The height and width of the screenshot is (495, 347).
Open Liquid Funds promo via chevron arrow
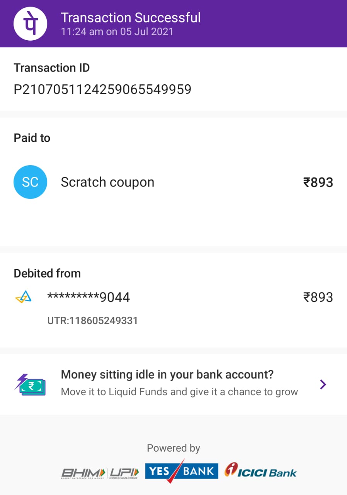point(323,384)
